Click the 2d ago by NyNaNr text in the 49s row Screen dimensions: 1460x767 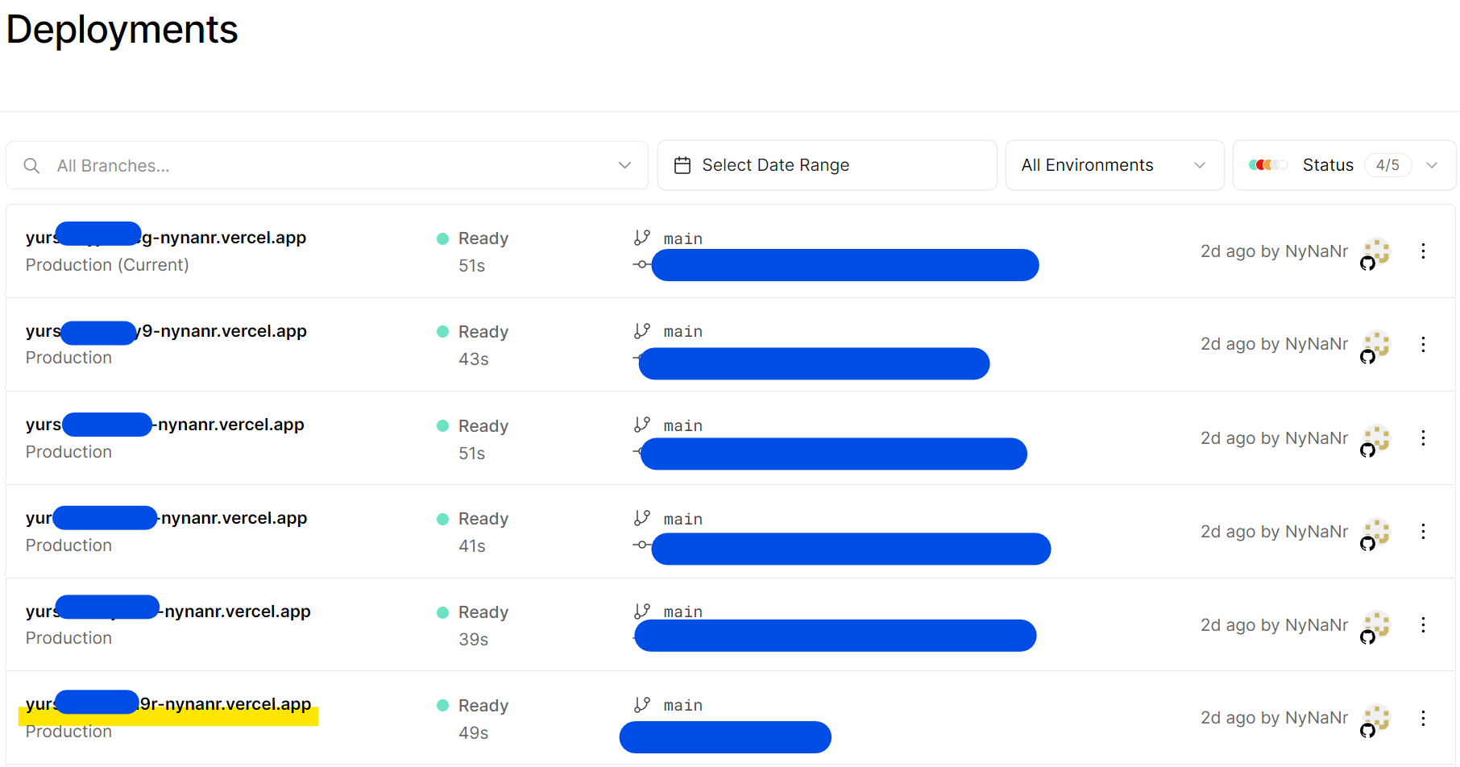tap(1274, 718)
